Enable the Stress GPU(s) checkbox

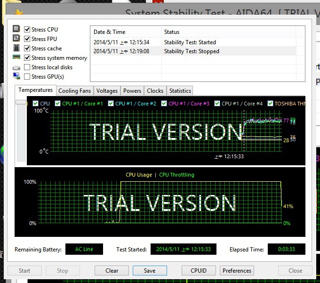pyautogui.click(x=27, y=77)
